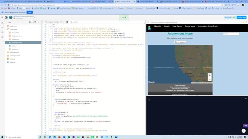Image resolution: width=248 pixels, height=139 pixels.
Task: Click Information On the Crisis link
Action: pyautogui.click(x=208, y=26)
